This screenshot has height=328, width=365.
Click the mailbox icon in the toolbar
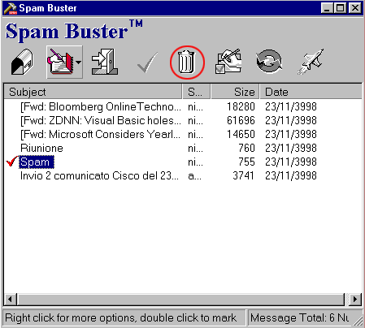coord(22,62)
